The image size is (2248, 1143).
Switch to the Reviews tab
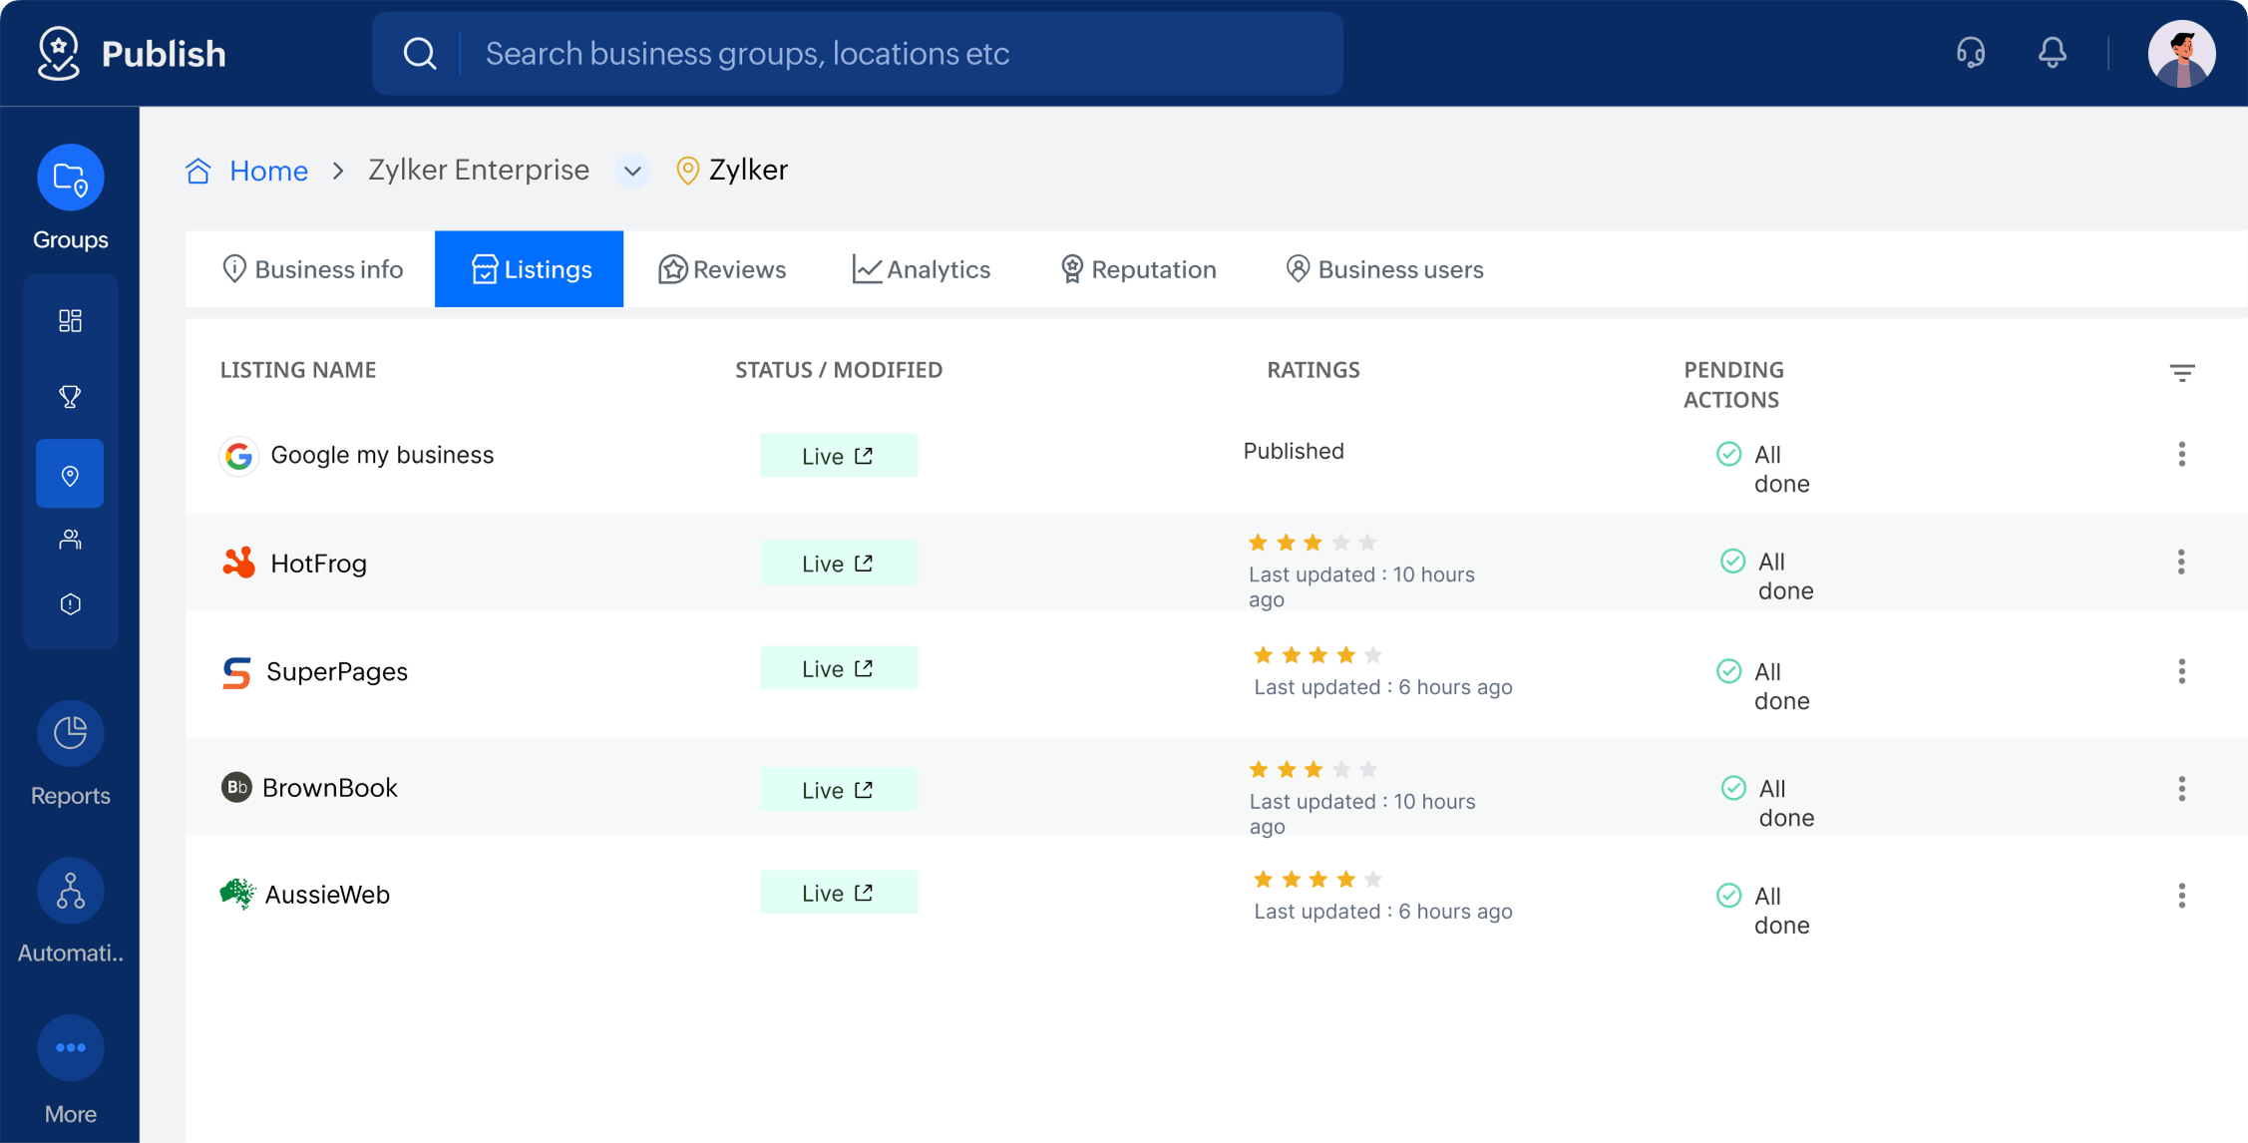(722, 269)
